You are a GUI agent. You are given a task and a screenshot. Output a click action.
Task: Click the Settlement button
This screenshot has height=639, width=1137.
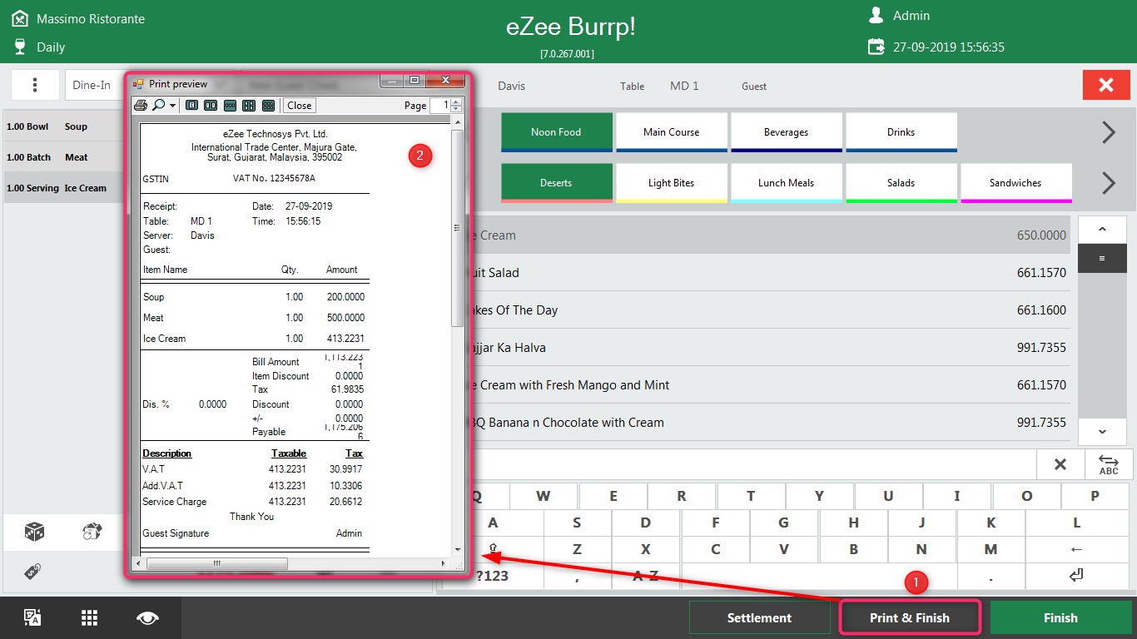[x=759, y=617]
